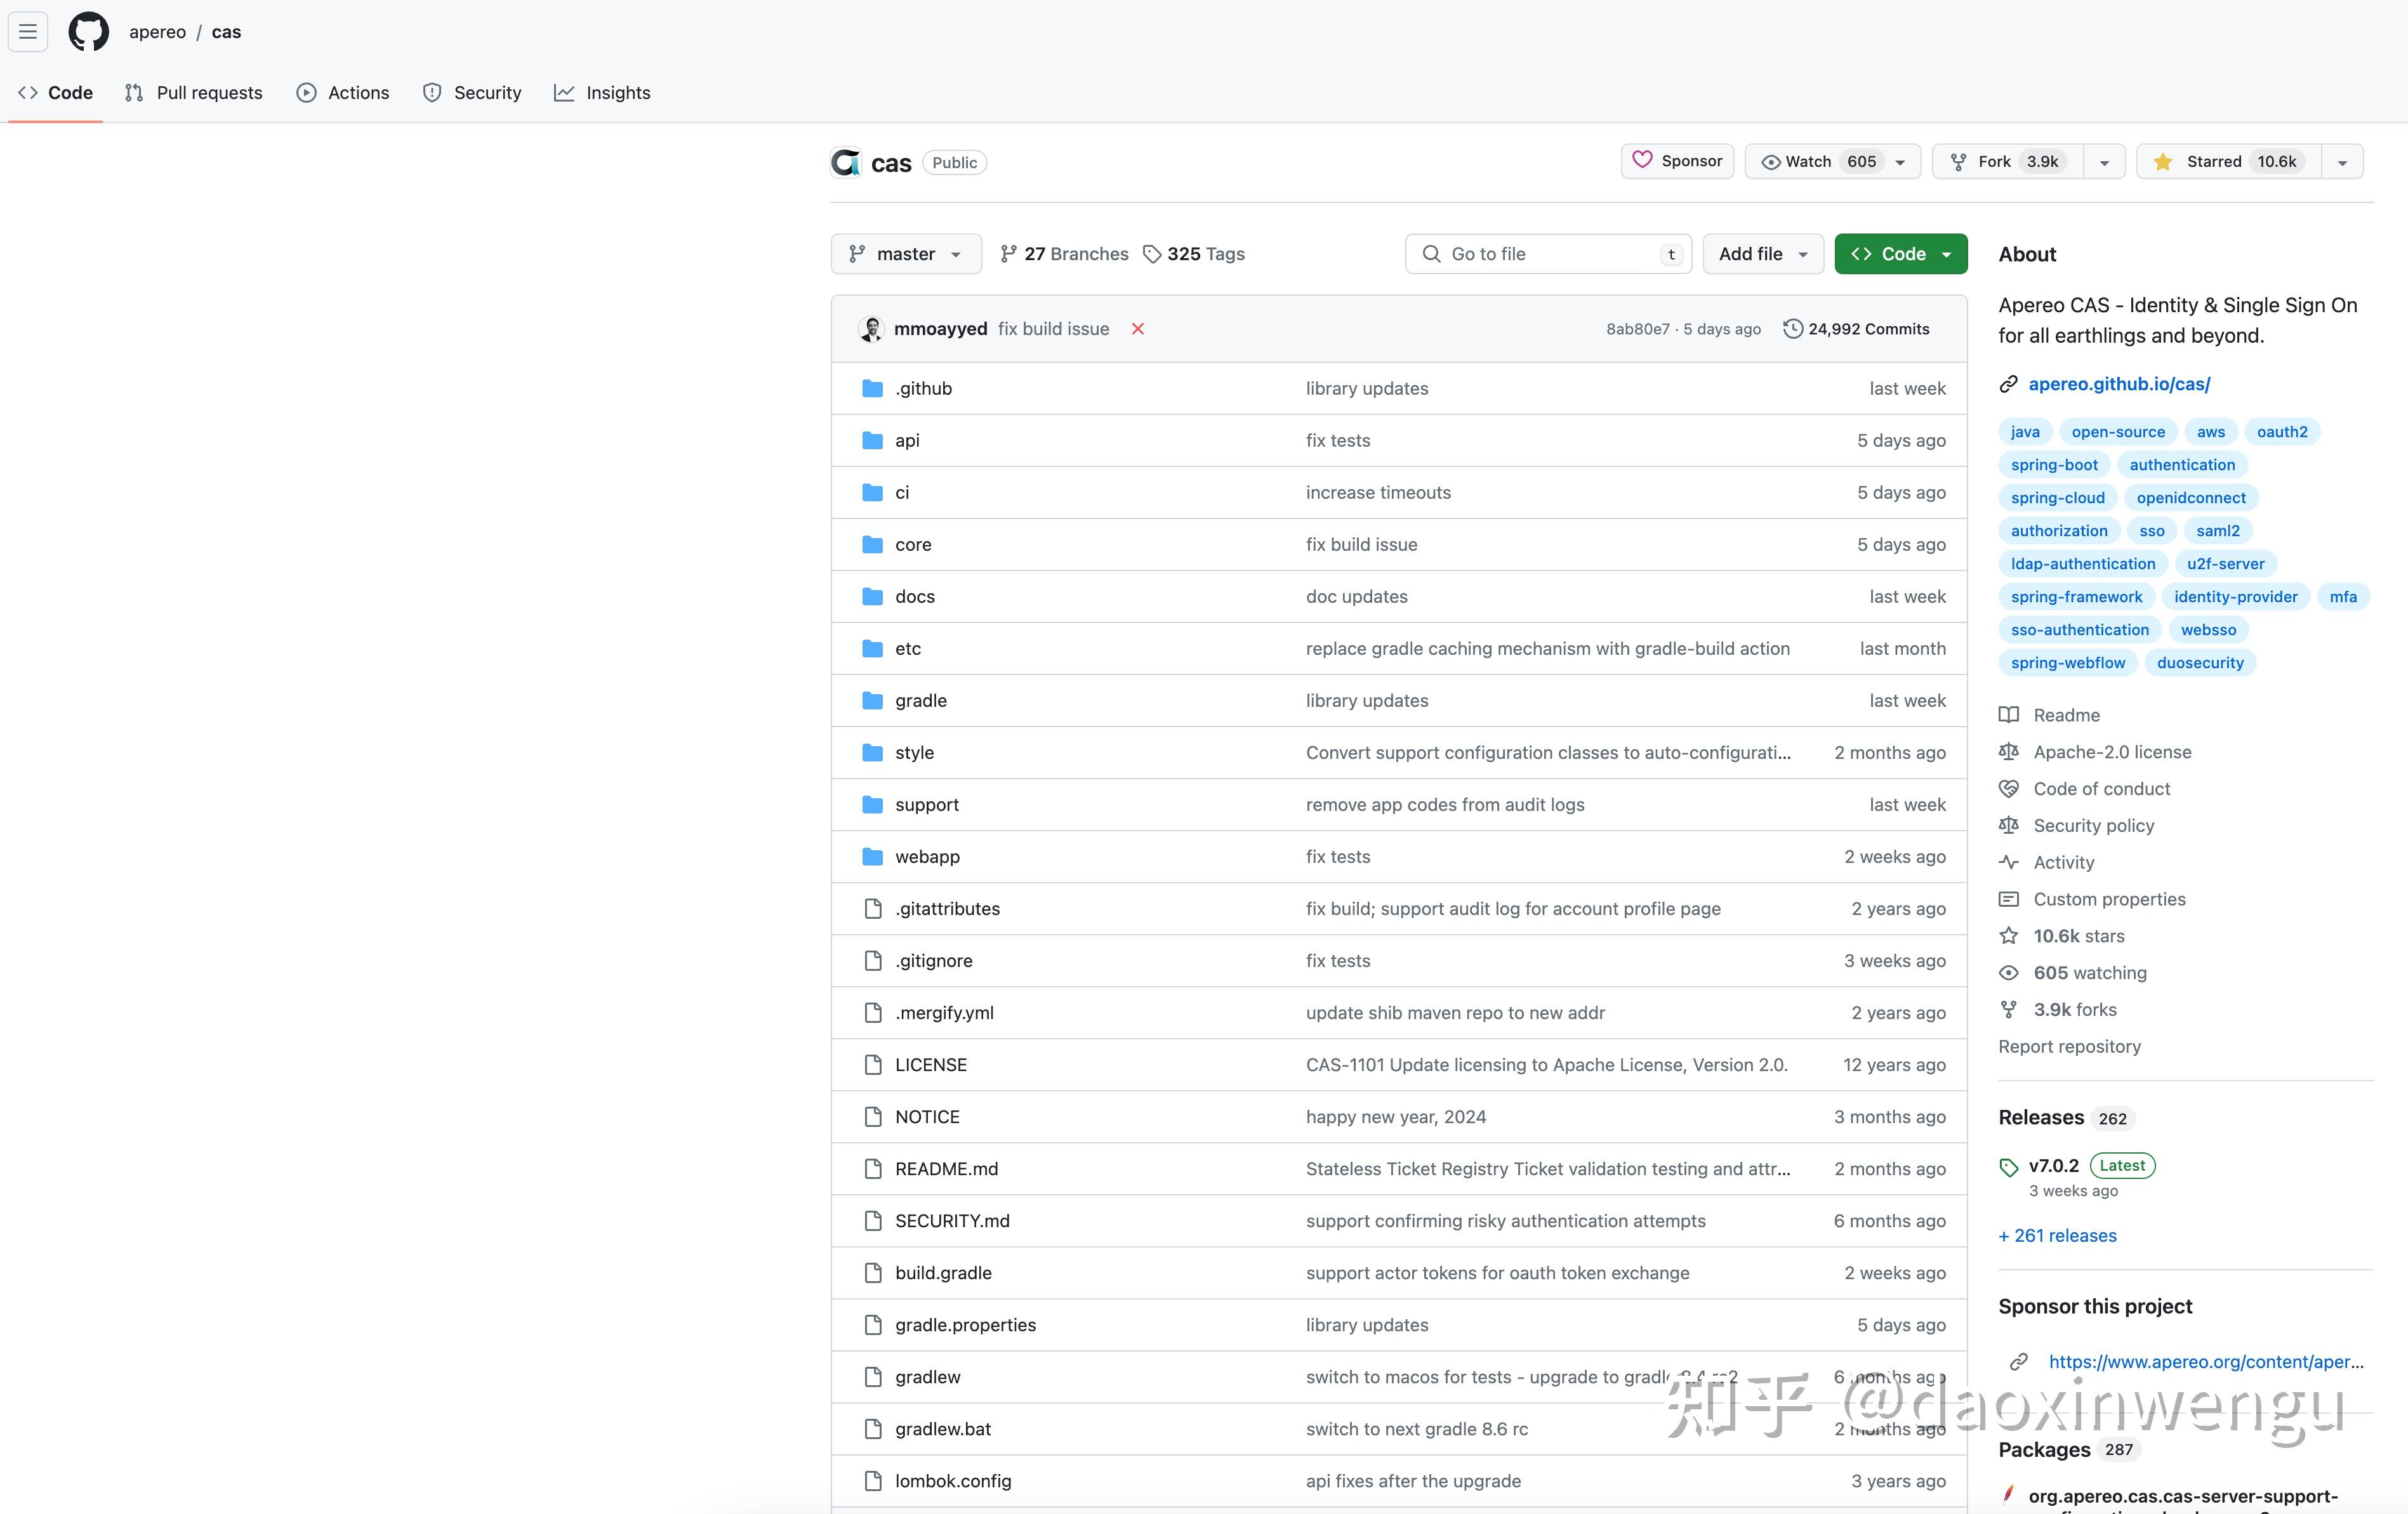Open the star lists dropdown arrow
This screenshot has height=1514, width=2408.
[2342, 162]
